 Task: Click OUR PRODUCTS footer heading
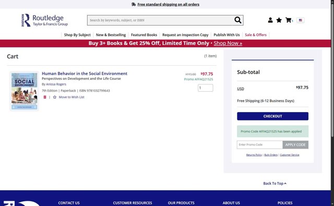(181, 203)
